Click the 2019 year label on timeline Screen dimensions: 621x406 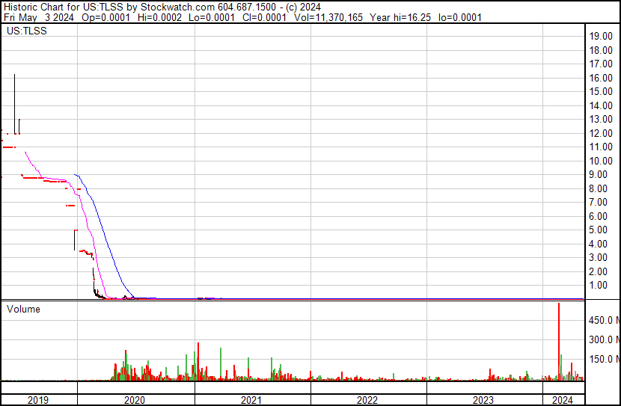pyautogui.click(x=38, y=400)
